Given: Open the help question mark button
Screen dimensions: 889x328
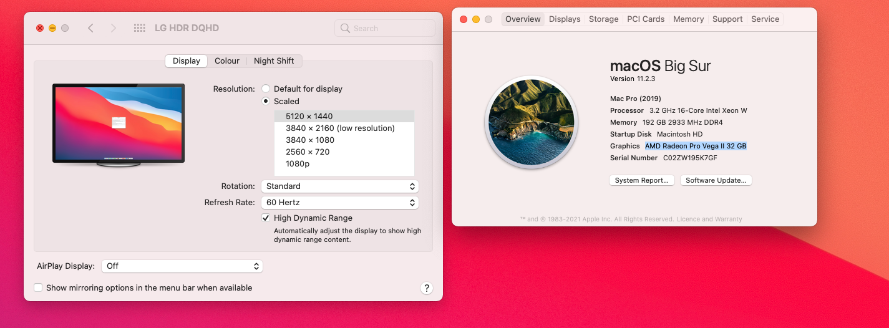Looking at the screenshot, I should 427,287.
